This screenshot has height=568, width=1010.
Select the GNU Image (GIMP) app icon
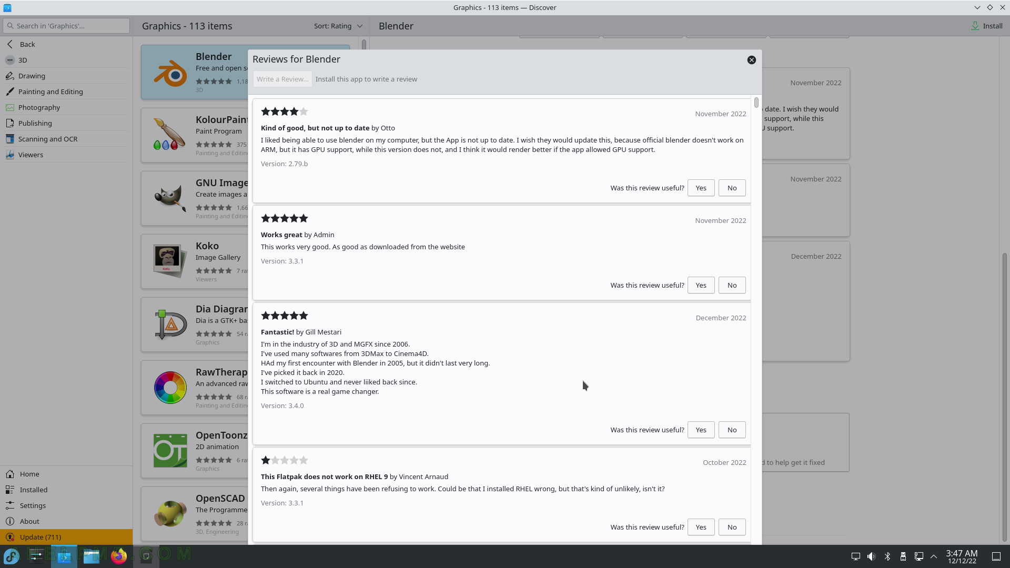coord(170,198)
